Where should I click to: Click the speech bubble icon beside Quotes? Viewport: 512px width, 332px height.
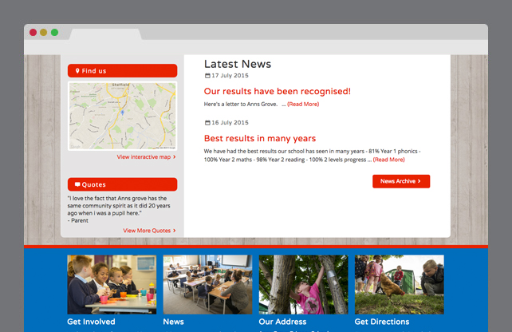(77, 184)
